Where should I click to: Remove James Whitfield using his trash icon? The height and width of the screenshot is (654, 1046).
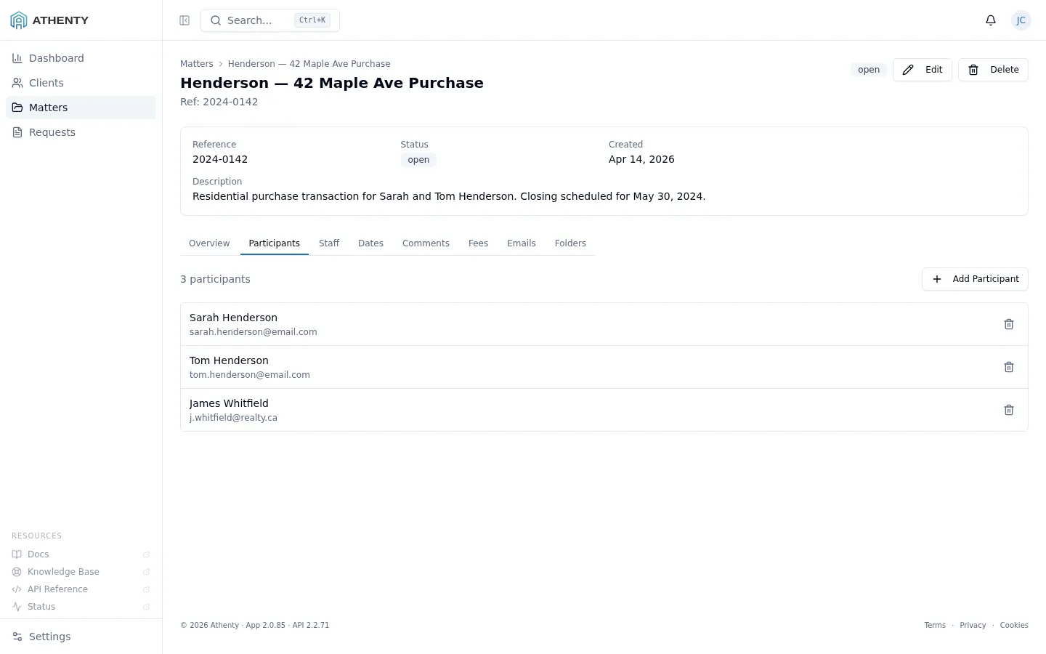1009,410
